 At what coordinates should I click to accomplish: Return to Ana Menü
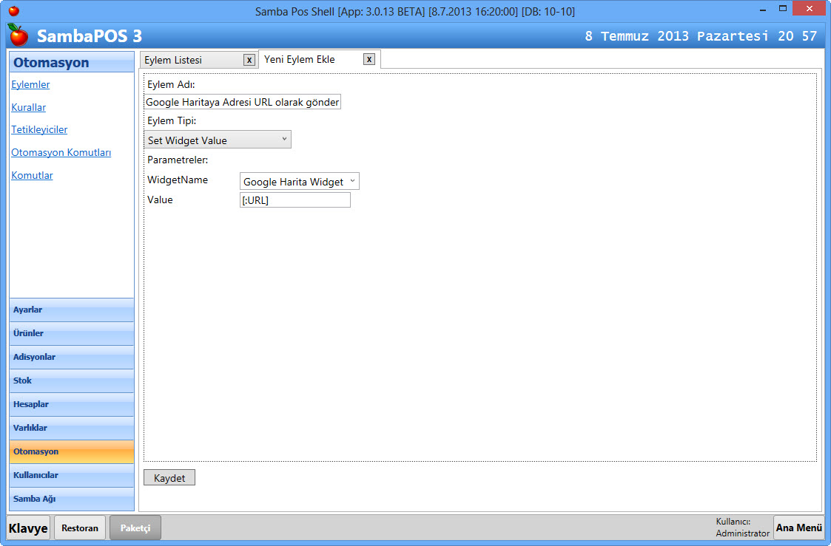[x=798, y=528]
